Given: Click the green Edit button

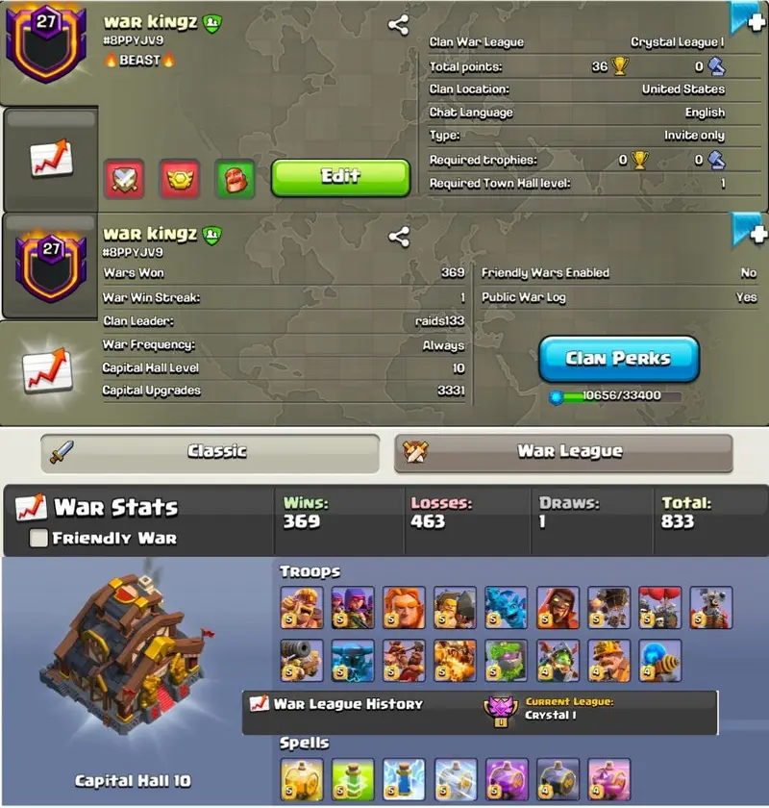Looking at the screenshot, I should [340, 178].
